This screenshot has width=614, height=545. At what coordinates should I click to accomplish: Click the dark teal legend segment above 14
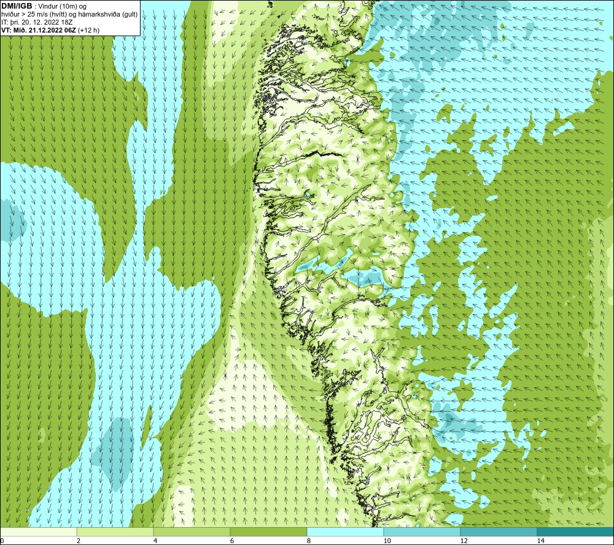point(575,531)
